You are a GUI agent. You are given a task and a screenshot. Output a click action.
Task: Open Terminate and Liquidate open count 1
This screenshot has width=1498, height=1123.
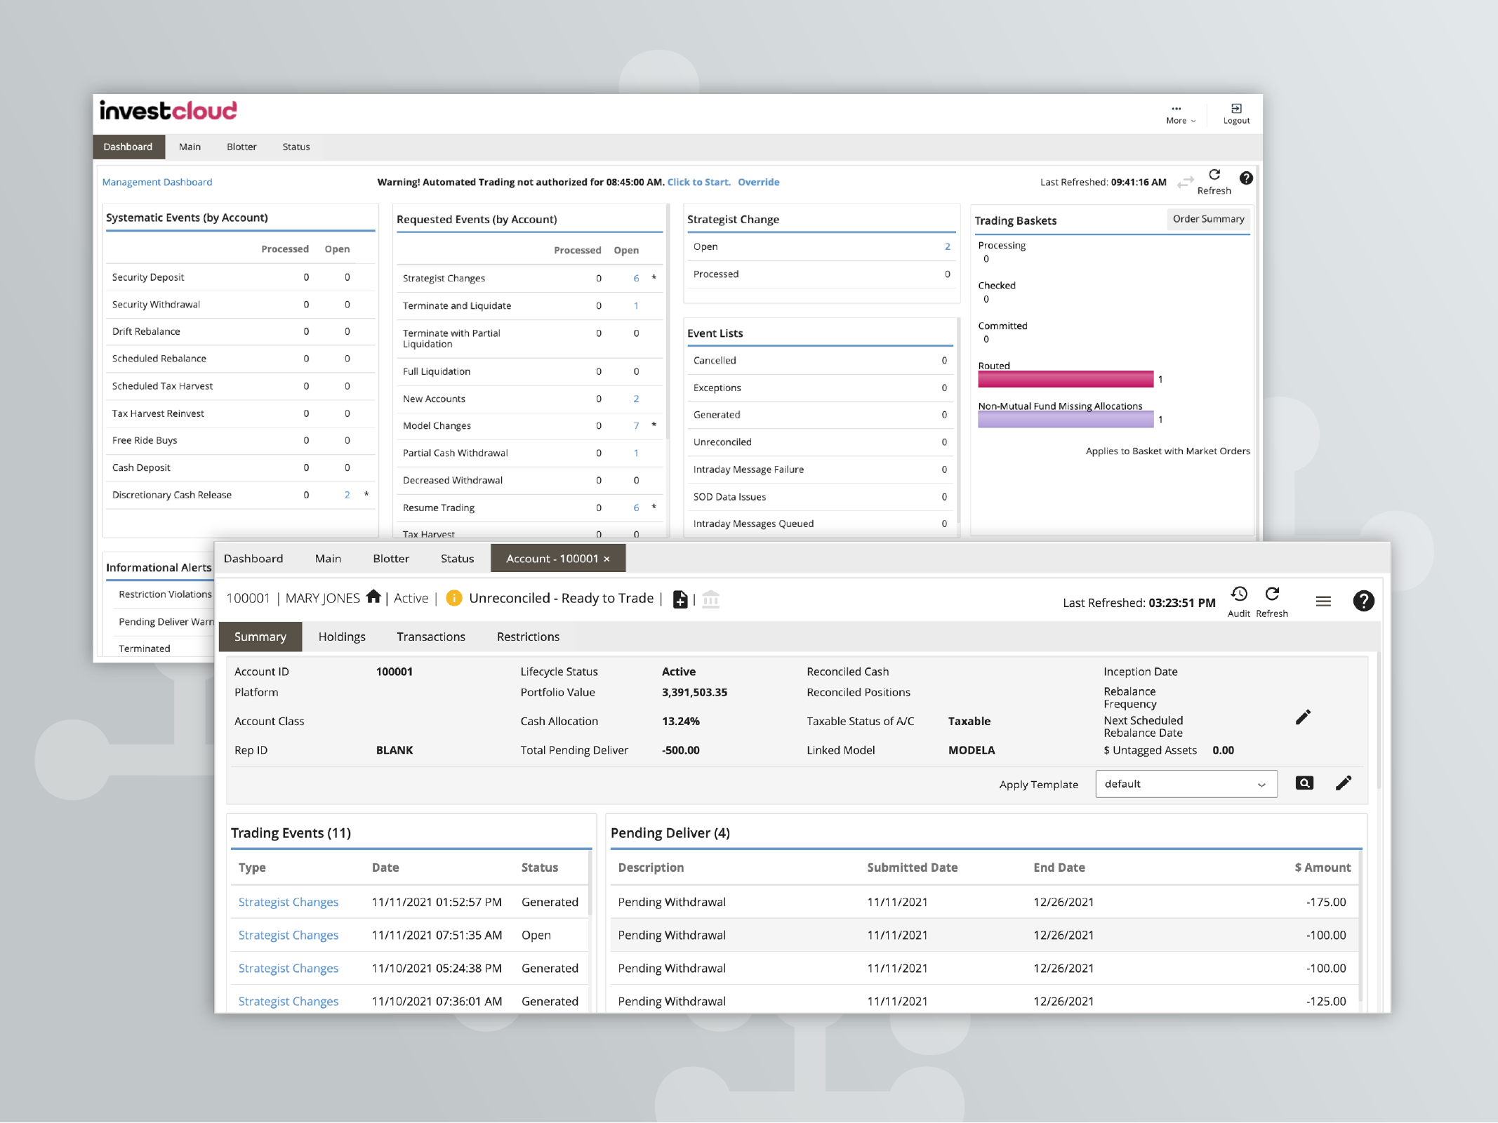[x=636, y=306]
